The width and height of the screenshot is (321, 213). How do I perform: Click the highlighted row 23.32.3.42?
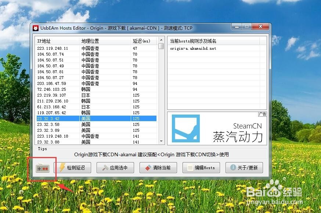(x=97, y=119)
